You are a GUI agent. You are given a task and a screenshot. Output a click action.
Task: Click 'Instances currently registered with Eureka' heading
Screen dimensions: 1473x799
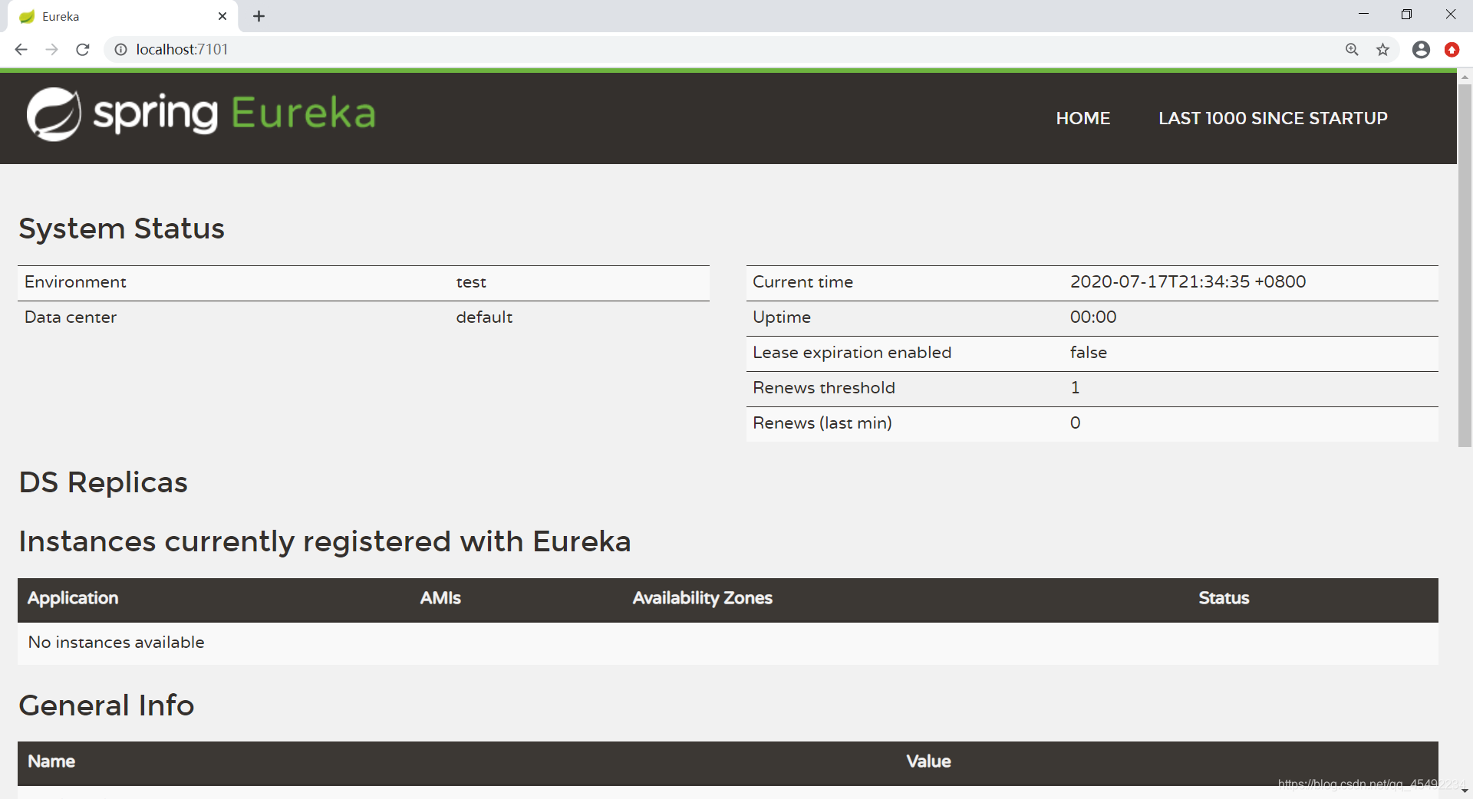click(x=325, y=542)
